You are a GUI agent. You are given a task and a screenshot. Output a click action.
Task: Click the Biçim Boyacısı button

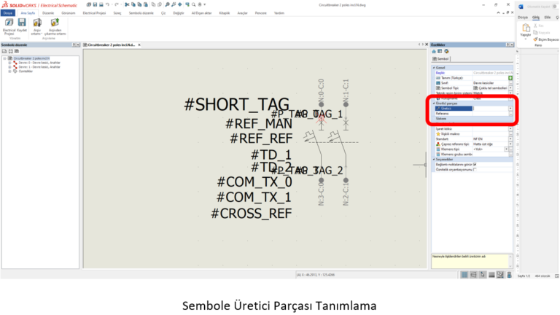point(545,39)
